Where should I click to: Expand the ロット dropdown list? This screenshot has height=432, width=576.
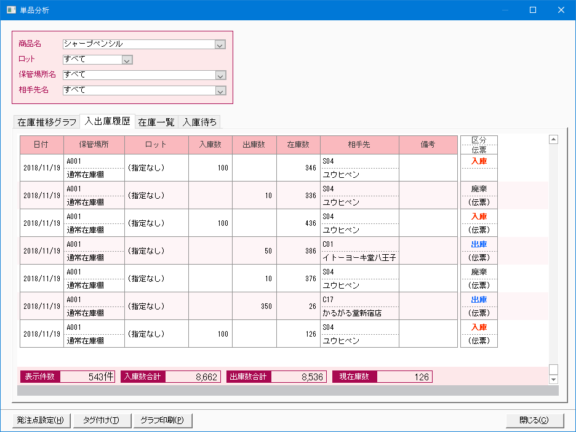tap(127, 60)
